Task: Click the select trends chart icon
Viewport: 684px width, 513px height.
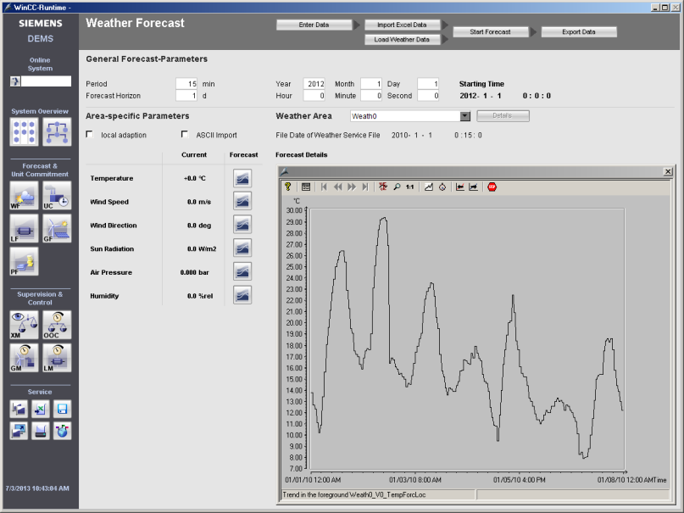Action: point(429,187)
